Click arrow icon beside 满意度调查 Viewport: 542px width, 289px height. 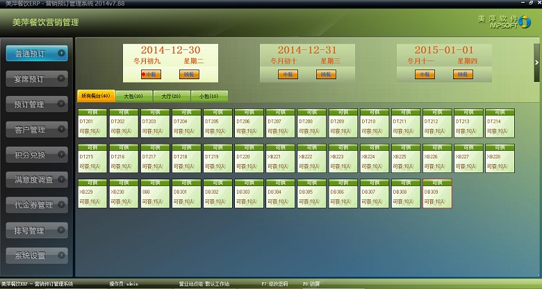[62, 179]
